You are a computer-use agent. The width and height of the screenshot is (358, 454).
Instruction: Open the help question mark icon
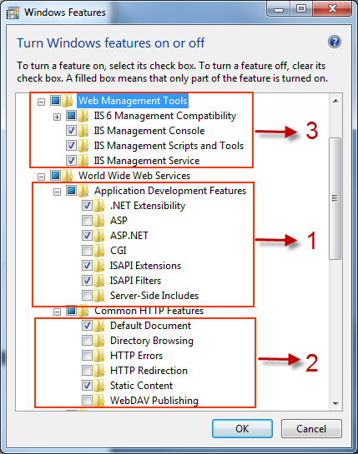(334, 42)
